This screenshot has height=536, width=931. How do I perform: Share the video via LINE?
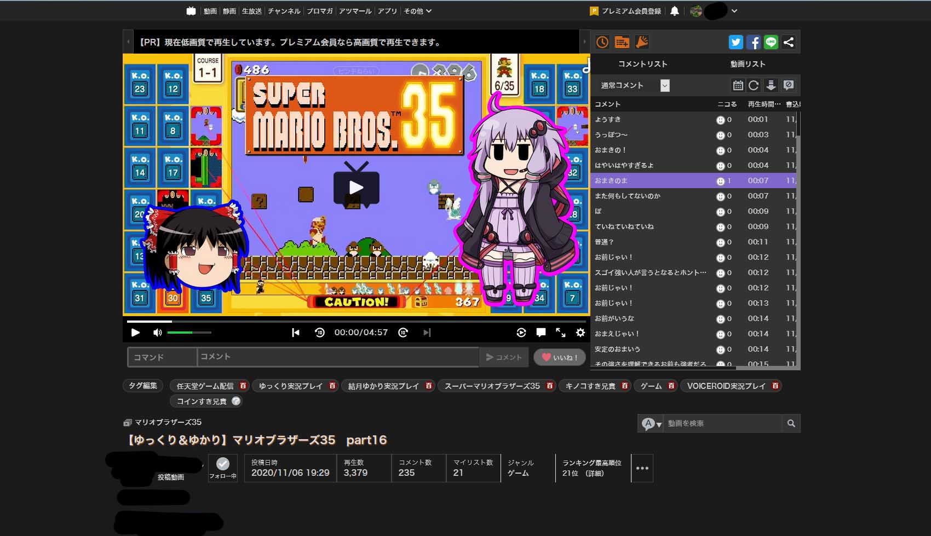click(771, 42)
